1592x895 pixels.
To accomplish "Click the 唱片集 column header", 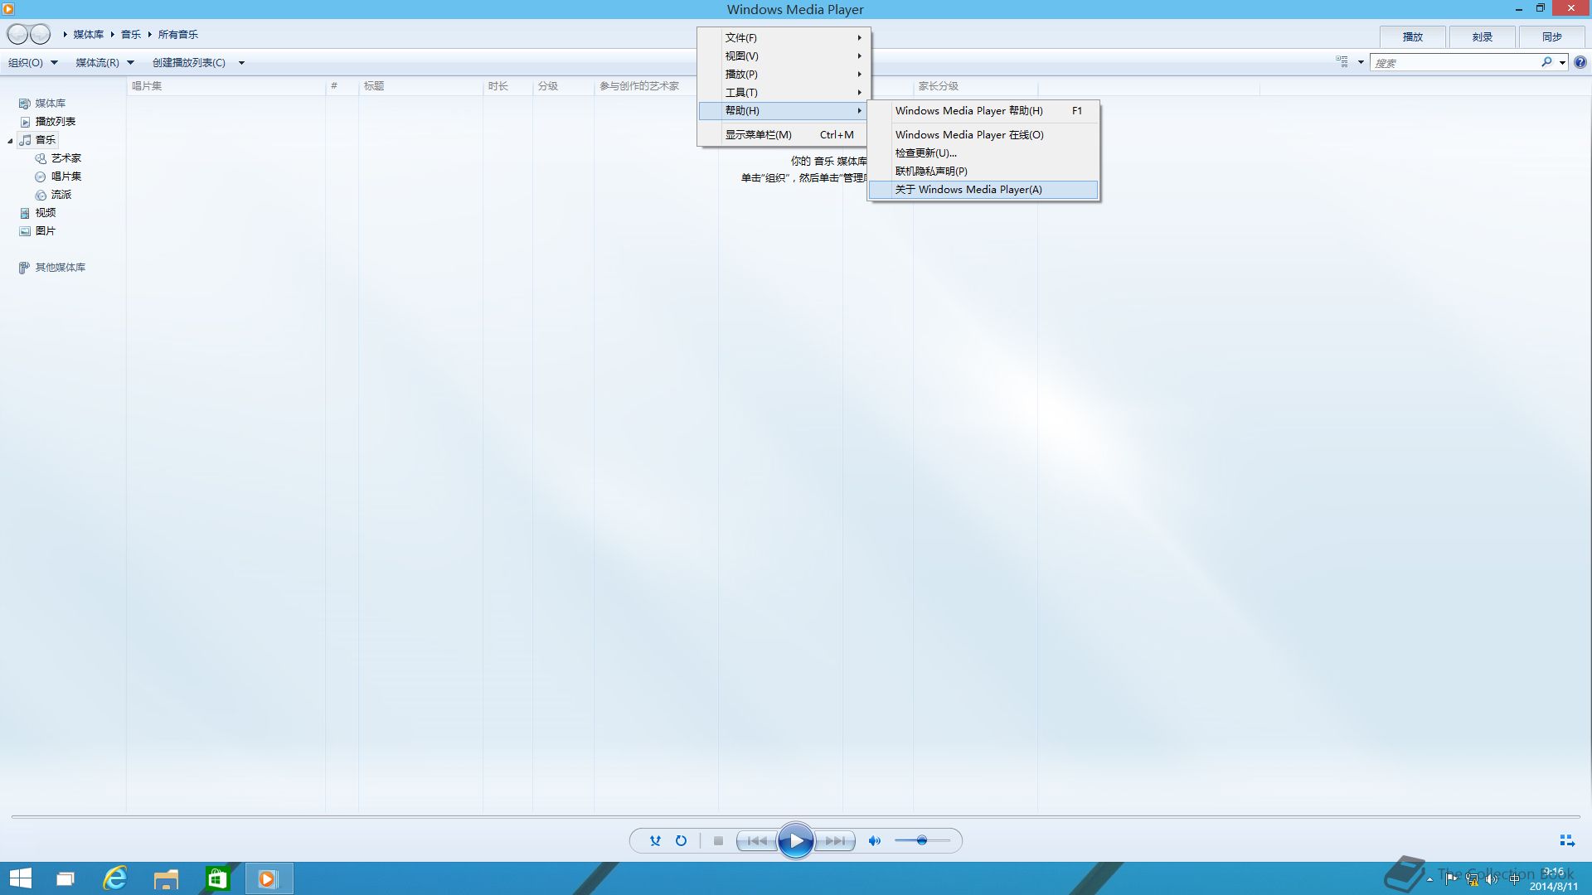I will pyautogui.click(x=226, y=85).
